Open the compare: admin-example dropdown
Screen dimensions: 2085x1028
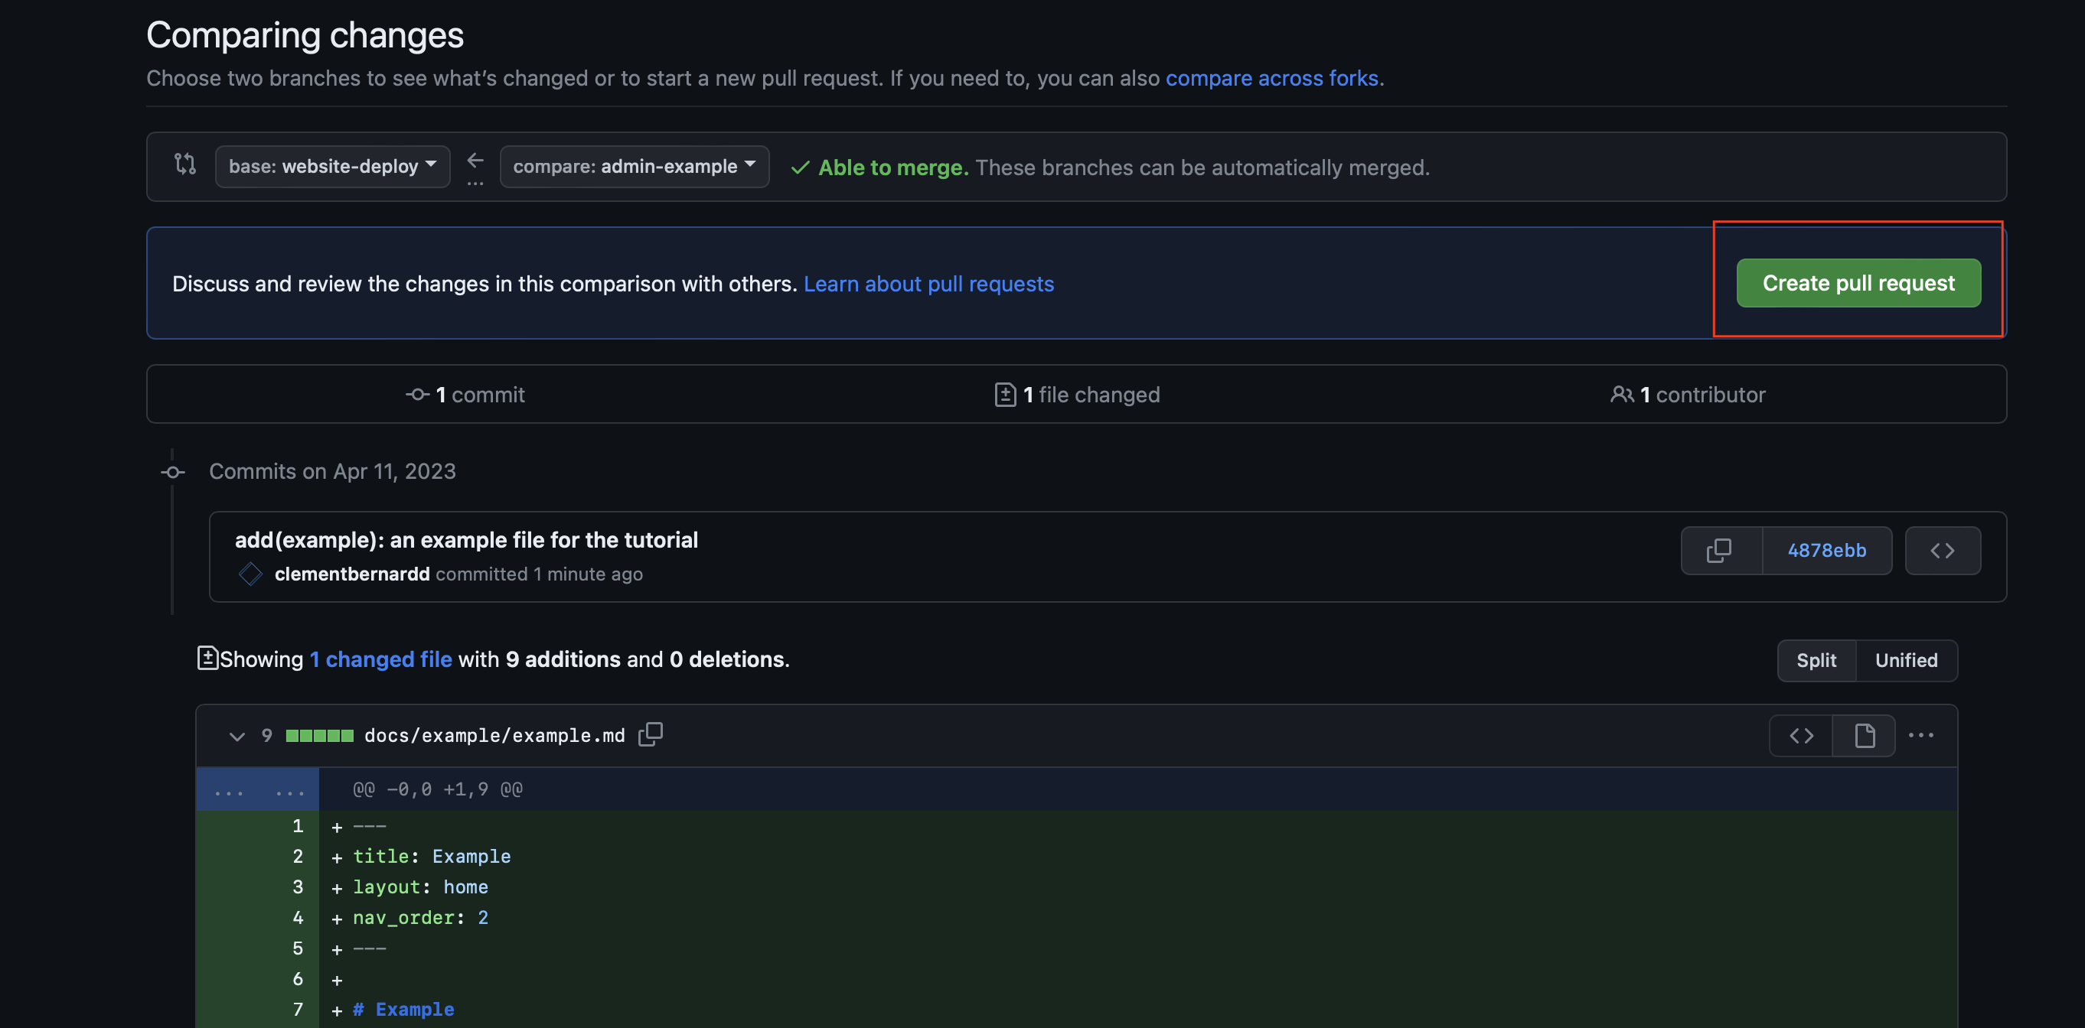pos(634,166)
